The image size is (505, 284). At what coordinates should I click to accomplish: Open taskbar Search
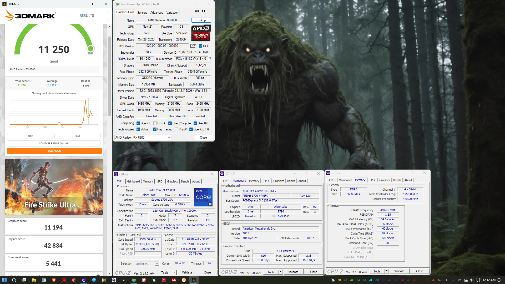(14, 280)
